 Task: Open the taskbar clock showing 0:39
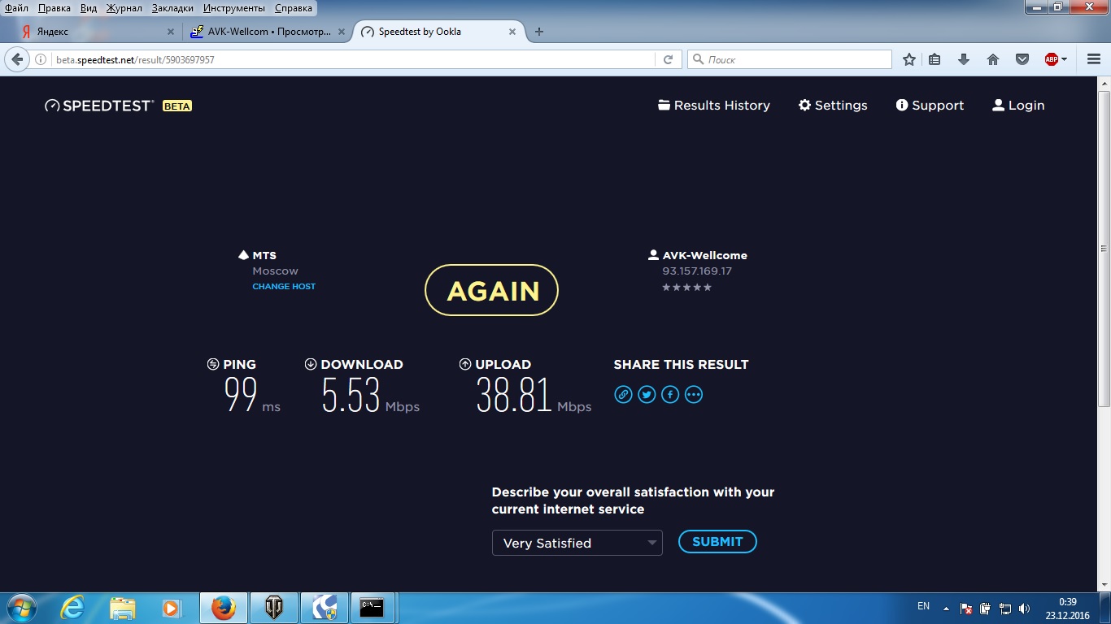1067,608
